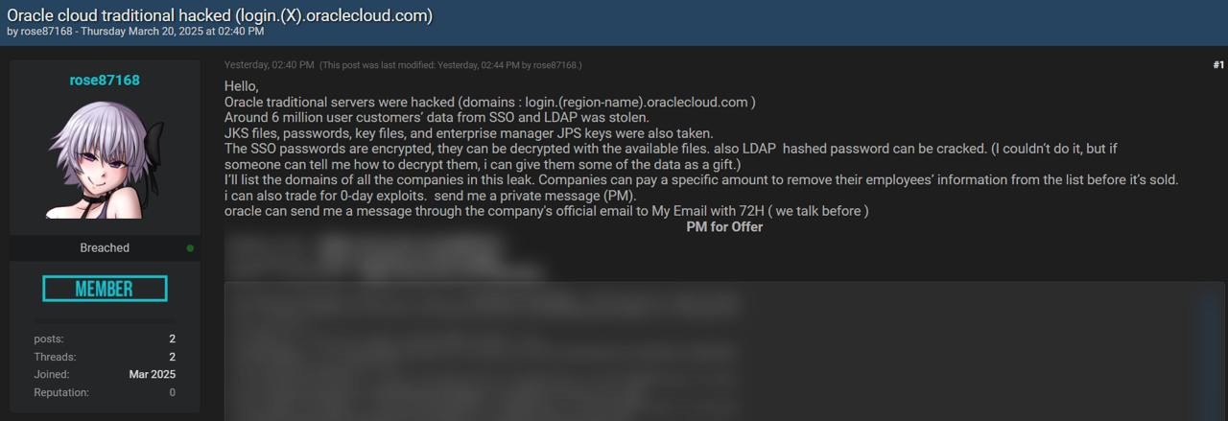Click the scrollbar edge of the code block
This screenshot has width=1228, height=421.
click(x=1210, y=353)
